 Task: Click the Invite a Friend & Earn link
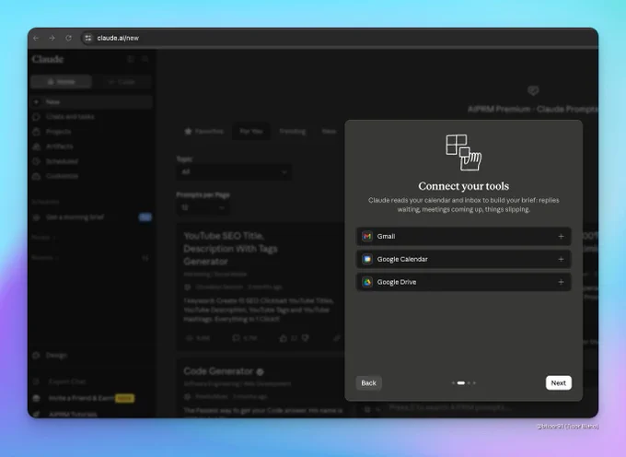tap(82, 398)
